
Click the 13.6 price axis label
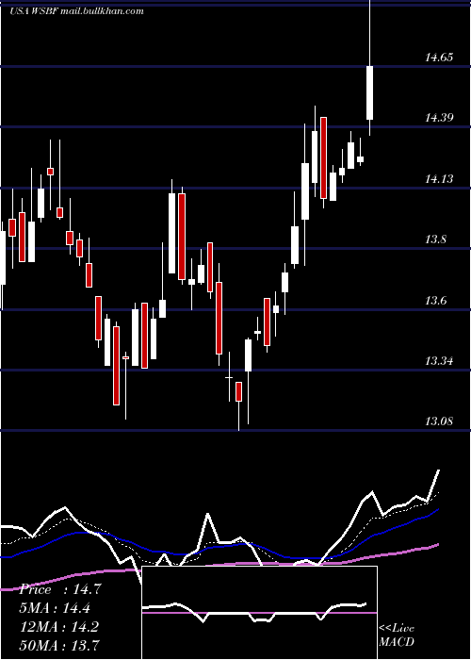click(x=436, y=301)
